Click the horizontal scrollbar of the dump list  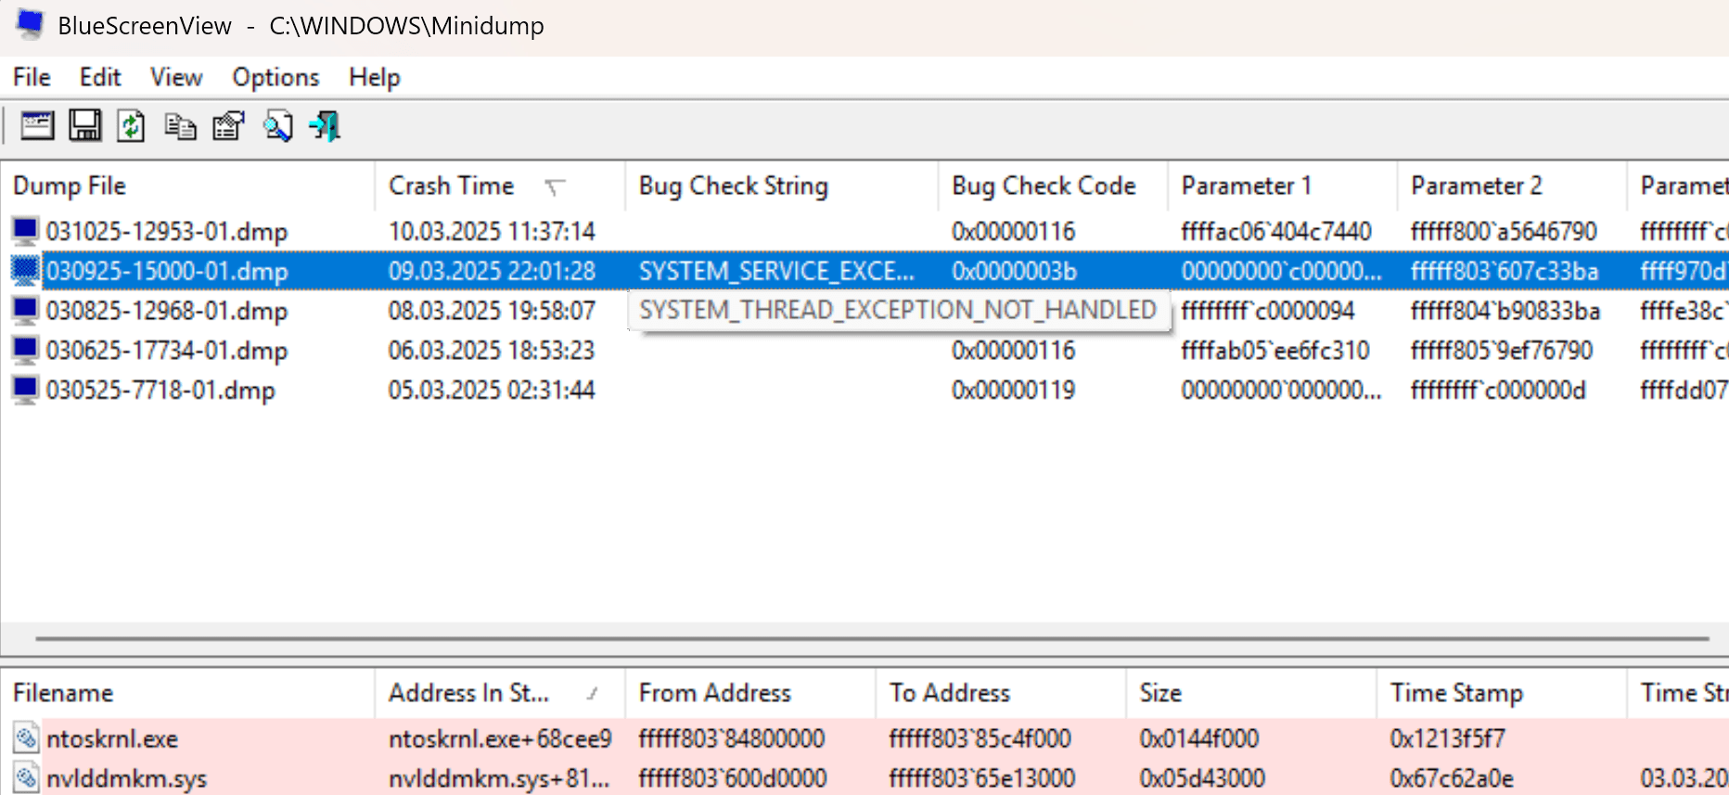point(872,638)
